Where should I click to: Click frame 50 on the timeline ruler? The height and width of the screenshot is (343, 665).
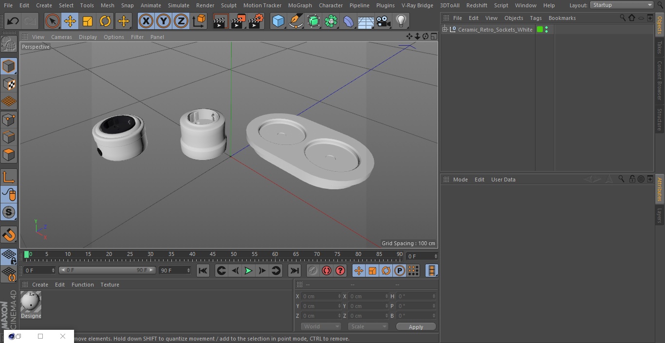234,254
